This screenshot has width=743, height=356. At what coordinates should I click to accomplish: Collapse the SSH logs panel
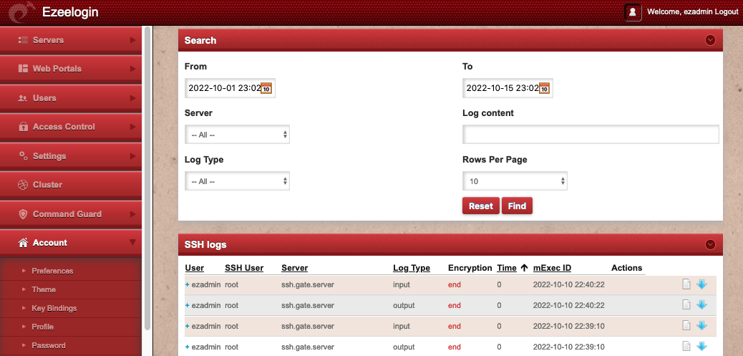(710, 244)
